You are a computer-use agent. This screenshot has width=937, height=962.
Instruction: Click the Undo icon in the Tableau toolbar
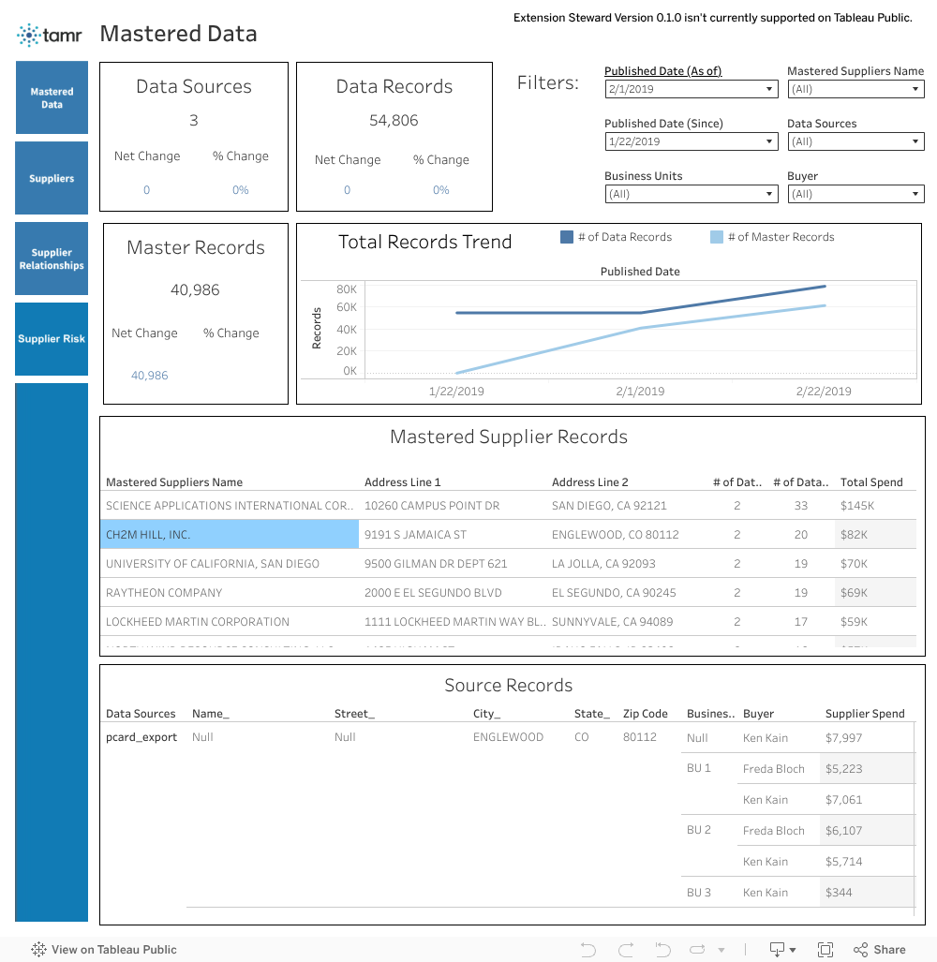pos(587,950)
